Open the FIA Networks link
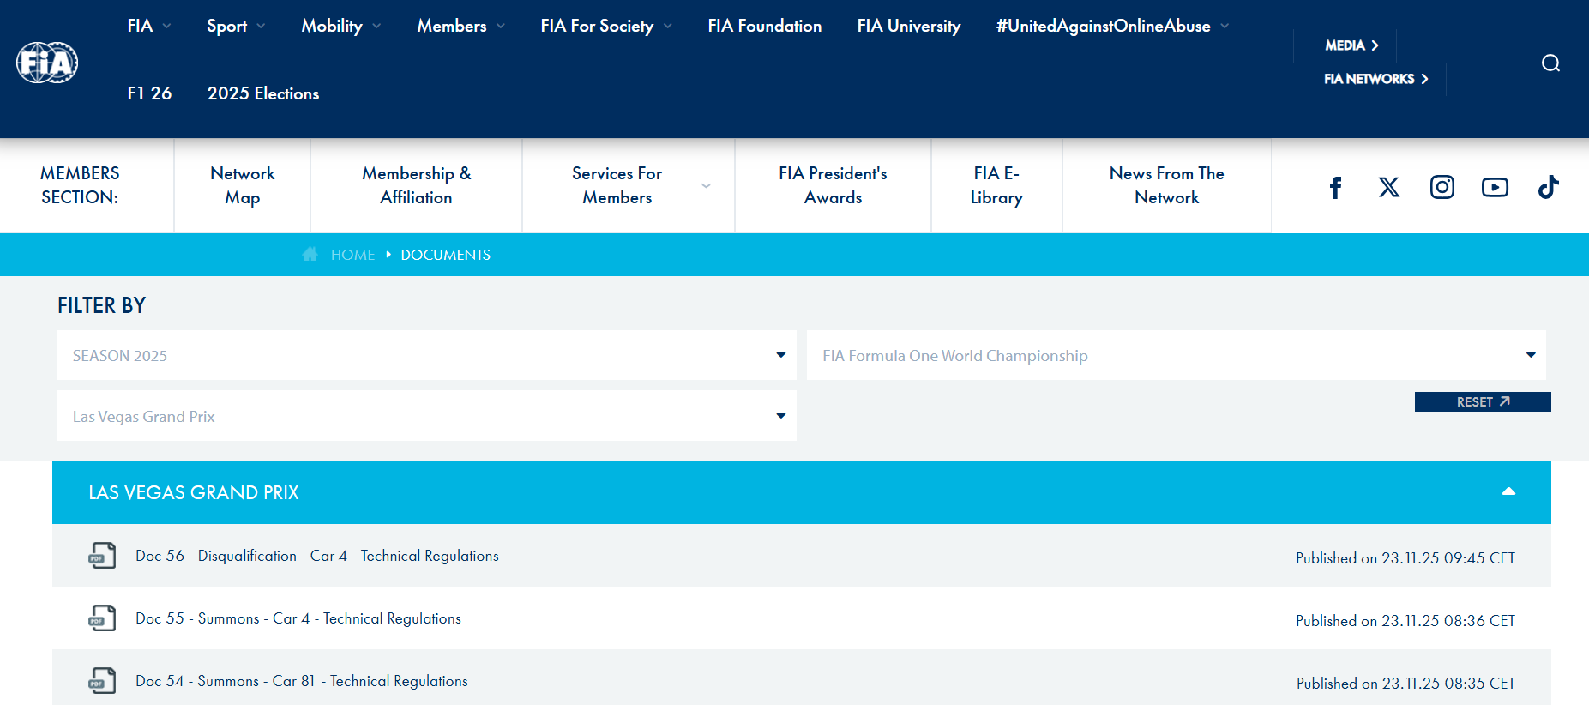The width and height of the screenshot is (1589, 705). coord(1376,79)
